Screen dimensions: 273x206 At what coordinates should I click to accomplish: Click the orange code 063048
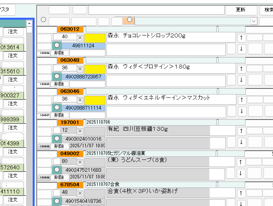pyautogui.click(x=70, y=60)
